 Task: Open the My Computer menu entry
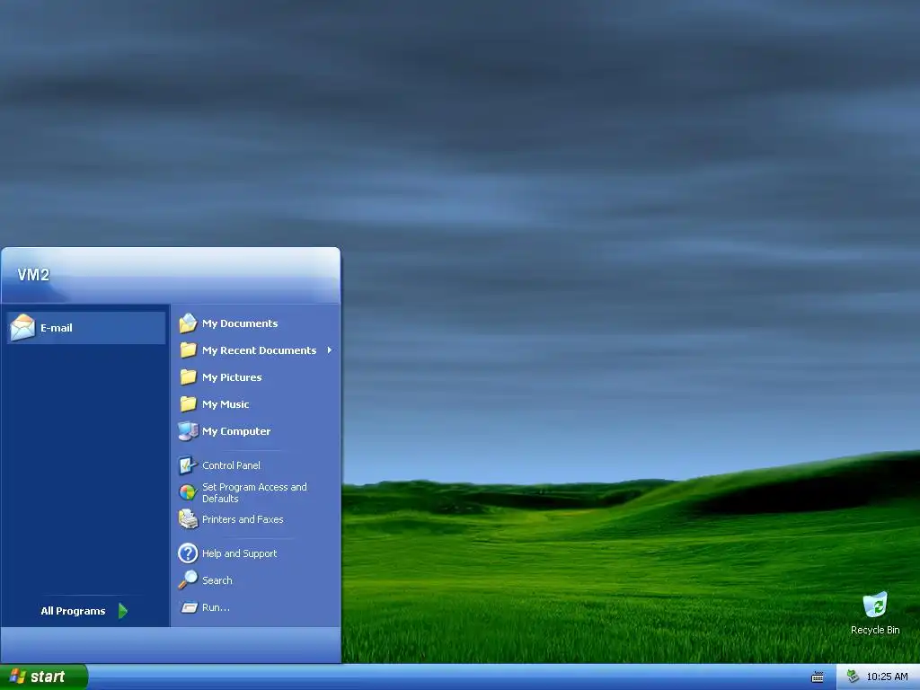(x=257, y=431)
